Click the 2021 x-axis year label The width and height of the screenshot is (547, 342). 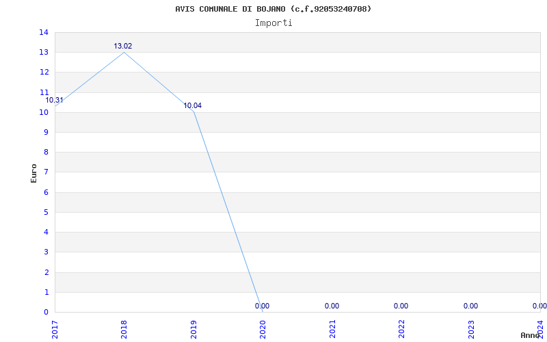[332, 329]
